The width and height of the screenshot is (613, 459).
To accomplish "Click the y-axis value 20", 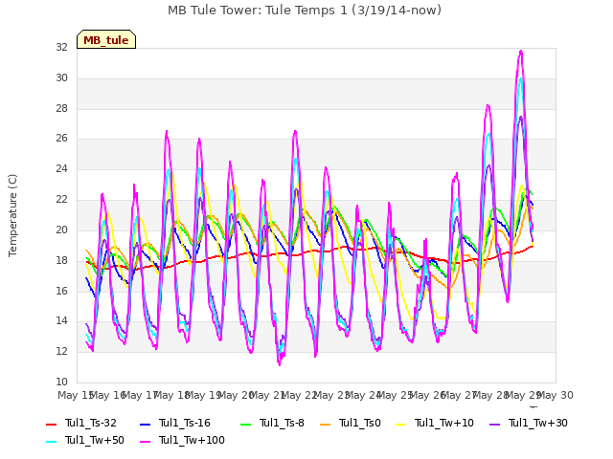I will [61, 229].
